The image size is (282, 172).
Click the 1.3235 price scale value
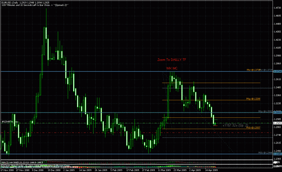coord(277,103)
